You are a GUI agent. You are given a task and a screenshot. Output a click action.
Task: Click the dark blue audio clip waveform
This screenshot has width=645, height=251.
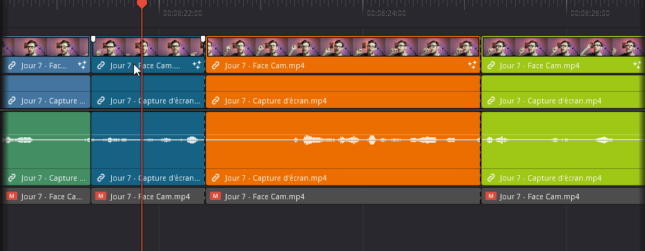tap(148, 140)
